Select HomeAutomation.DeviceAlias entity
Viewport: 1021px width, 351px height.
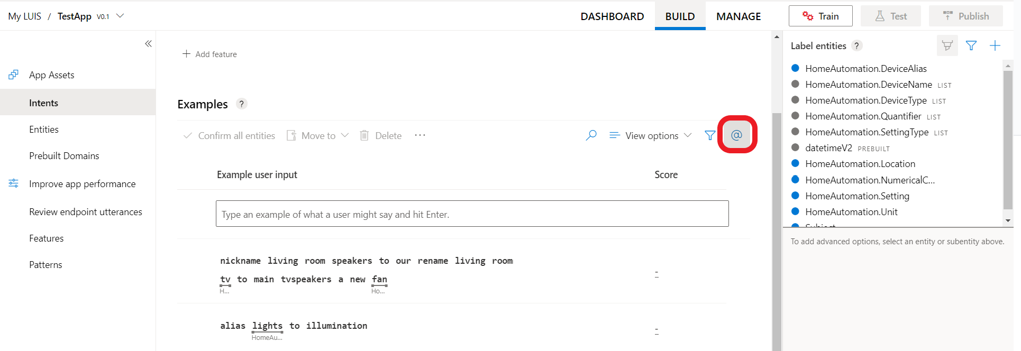[865, 68]
